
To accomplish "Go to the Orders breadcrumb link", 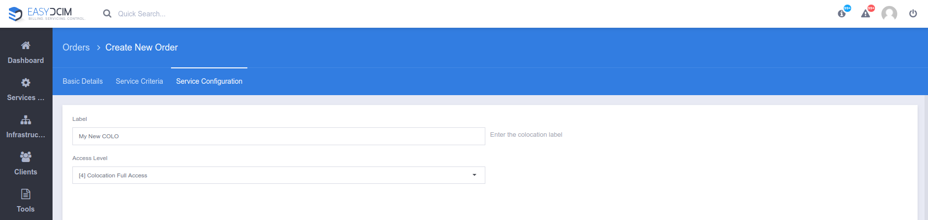I will tap(76, 48).
